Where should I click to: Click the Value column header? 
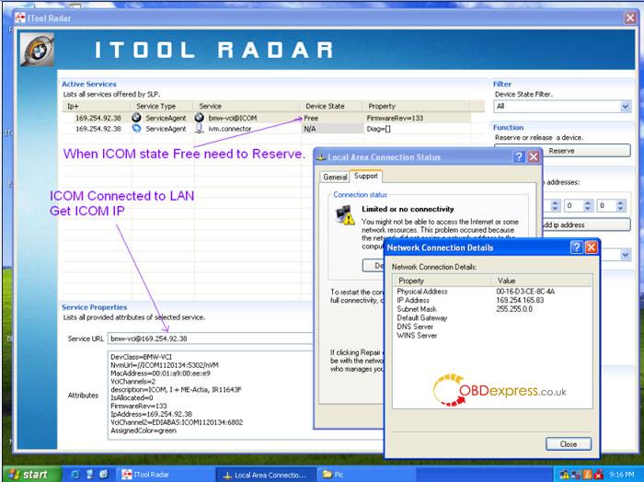click(x=542, y=281)
